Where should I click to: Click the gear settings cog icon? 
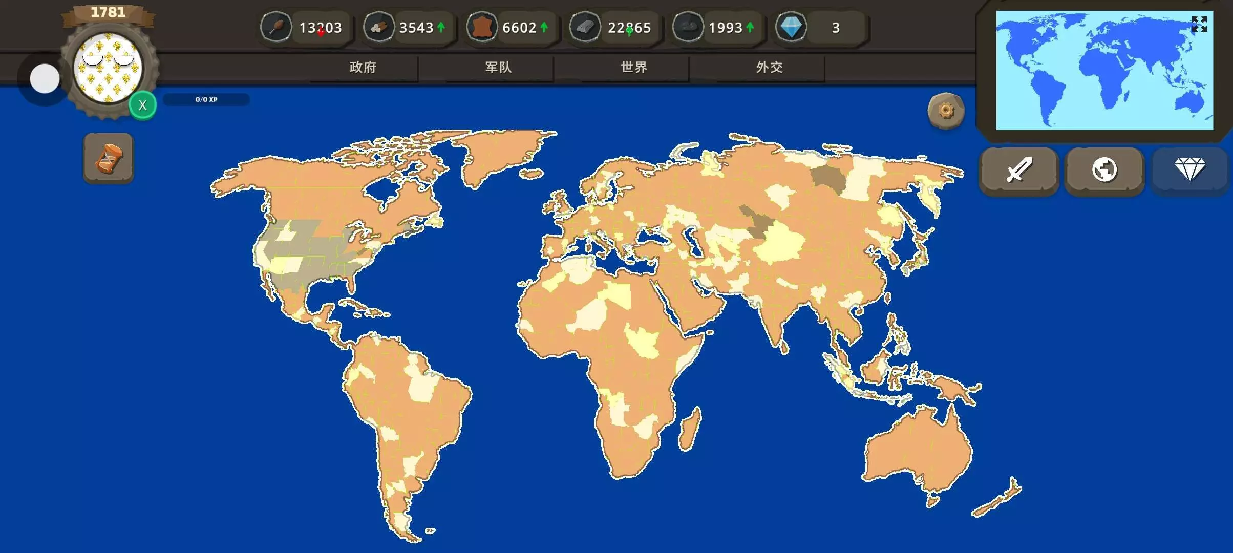(946, 111)
